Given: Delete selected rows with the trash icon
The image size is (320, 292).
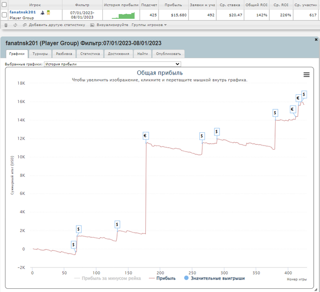Looking at the screenshot, I should pos(6,25).
